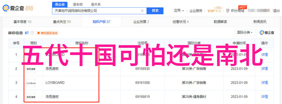Click registration number 69161088
This screenshot has height=104, width=282.
coord(143,83)
